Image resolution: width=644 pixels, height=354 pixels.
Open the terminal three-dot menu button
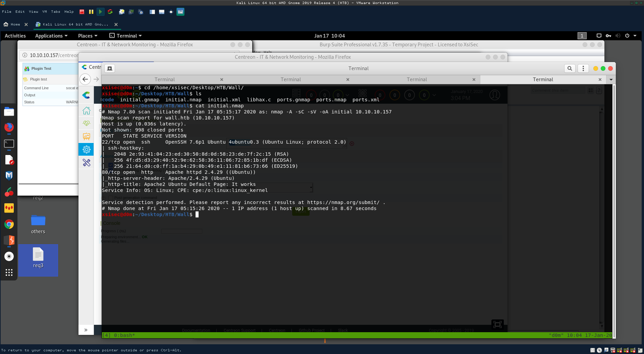tap(583, 68)
